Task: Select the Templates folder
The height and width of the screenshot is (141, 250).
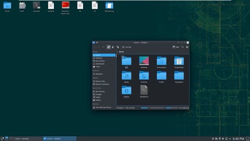Action: [179, 77]
